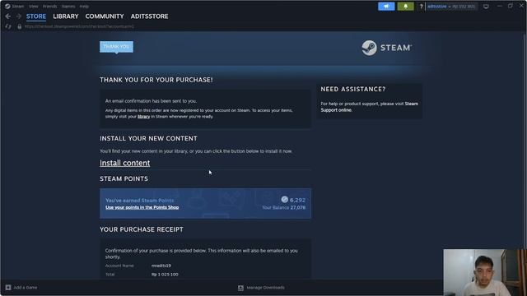The image size is (527, 296).
Task: Click the THANK YOU FOR YOUR PURCHASE heading
Action: [x=156, y=80]
